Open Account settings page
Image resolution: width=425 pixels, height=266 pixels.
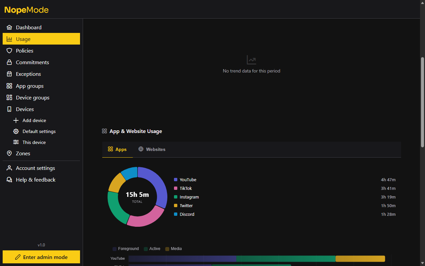pyautogui.click(x=35, y=168)
